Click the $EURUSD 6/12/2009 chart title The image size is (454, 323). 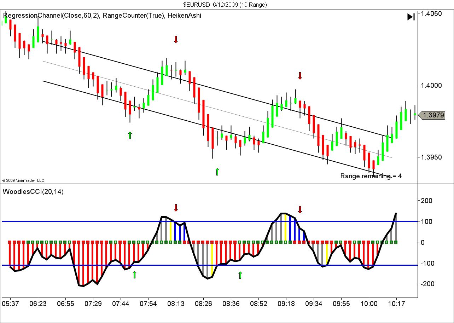coord(225,5)
